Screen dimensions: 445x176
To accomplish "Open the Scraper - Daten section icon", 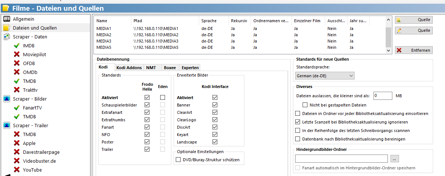I will [7, 37].
